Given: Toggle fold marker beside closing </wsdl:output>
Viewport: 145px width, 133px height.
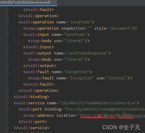Looking at the screenshot, I should coord(7,66).
